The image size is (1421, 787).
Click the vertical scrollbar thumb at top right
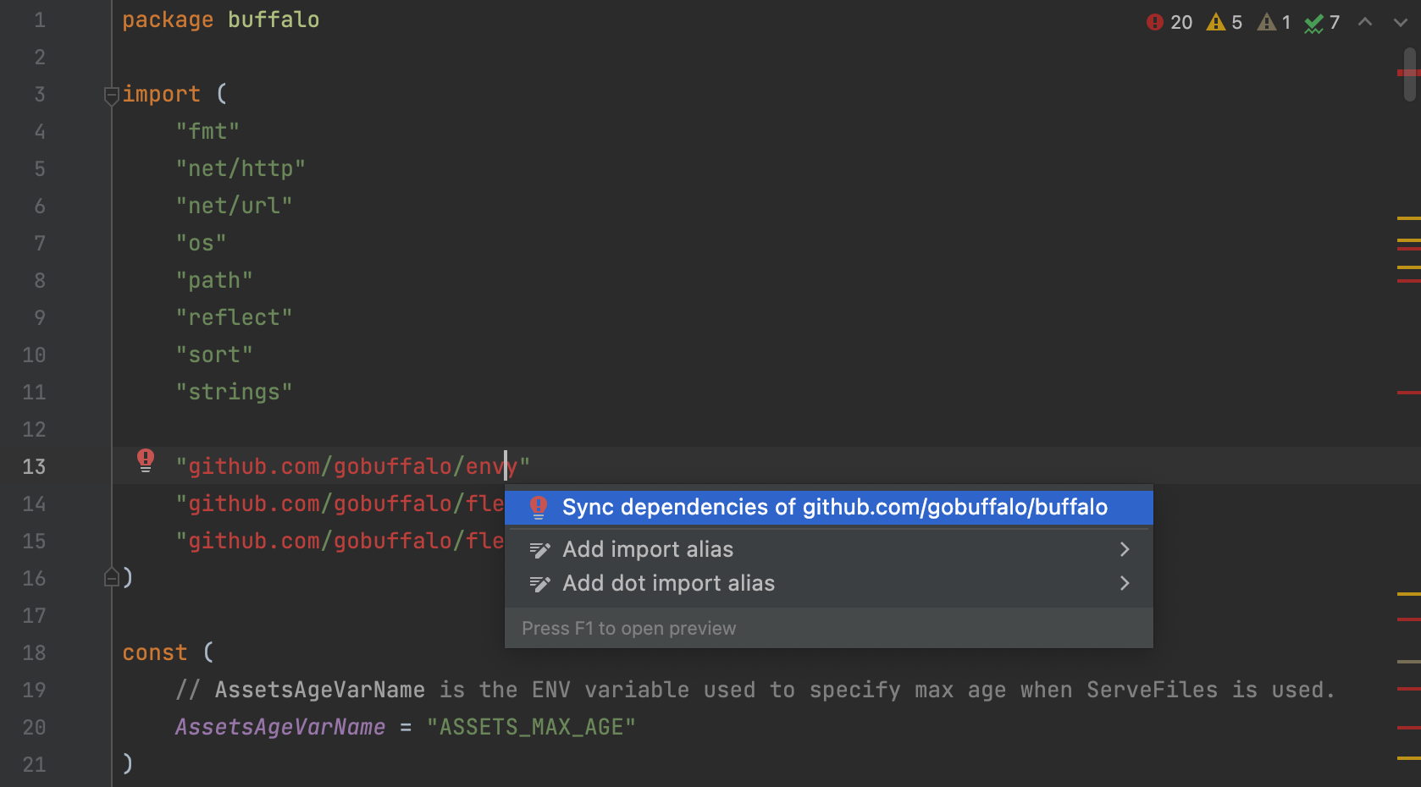(1410, 74)
